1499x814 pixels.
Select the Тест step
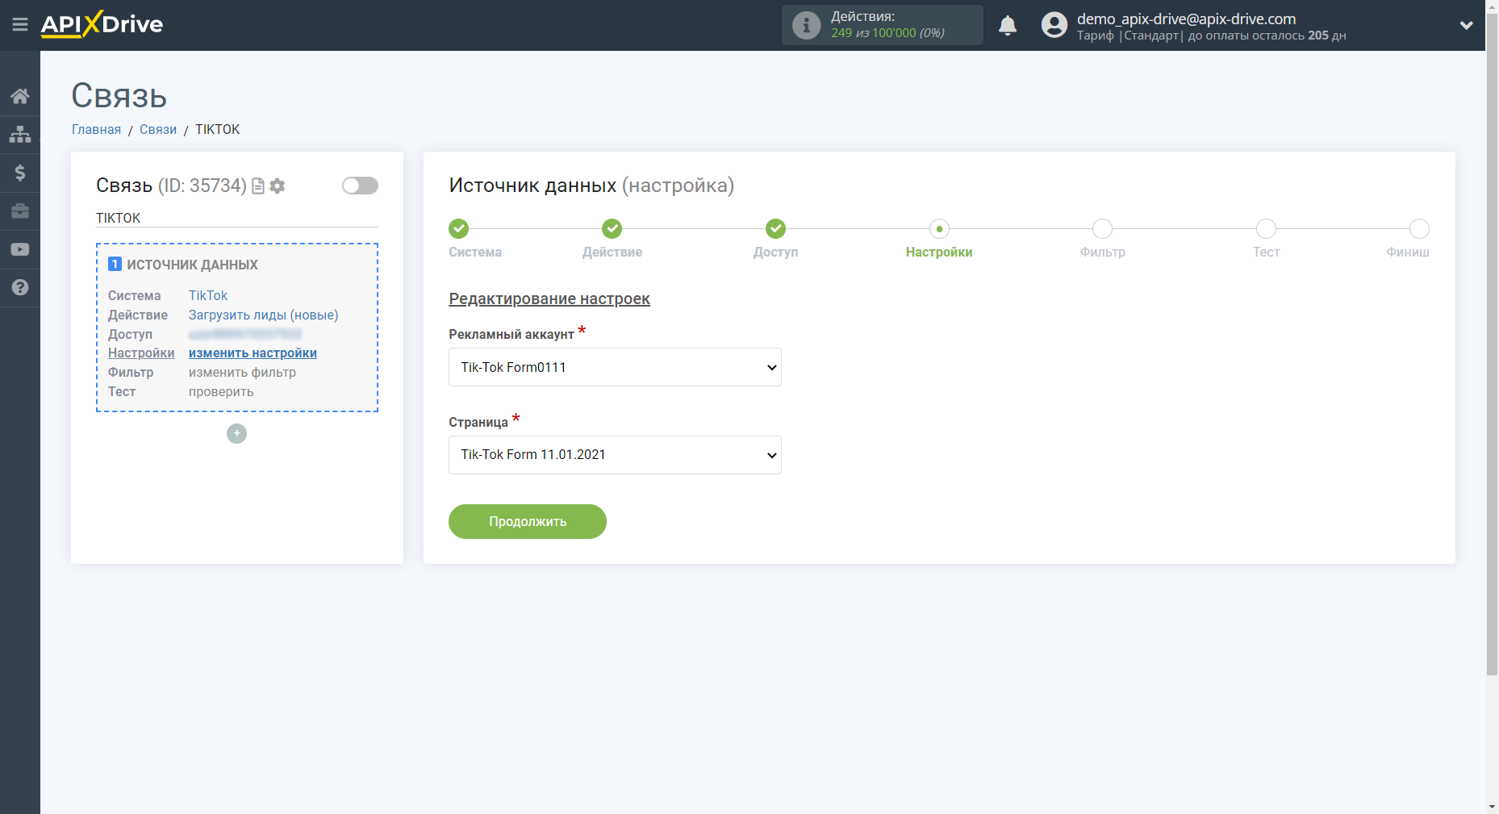(1267, 229)
